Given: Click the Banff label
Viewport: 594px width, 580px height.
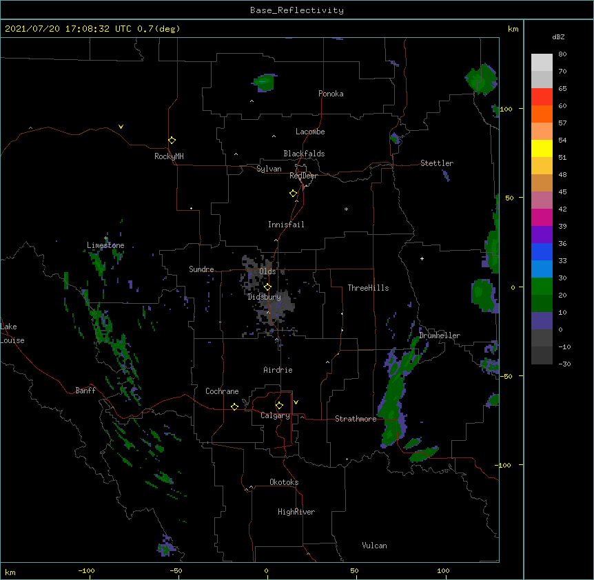Looking at the screenshot, I should (85, 391).
